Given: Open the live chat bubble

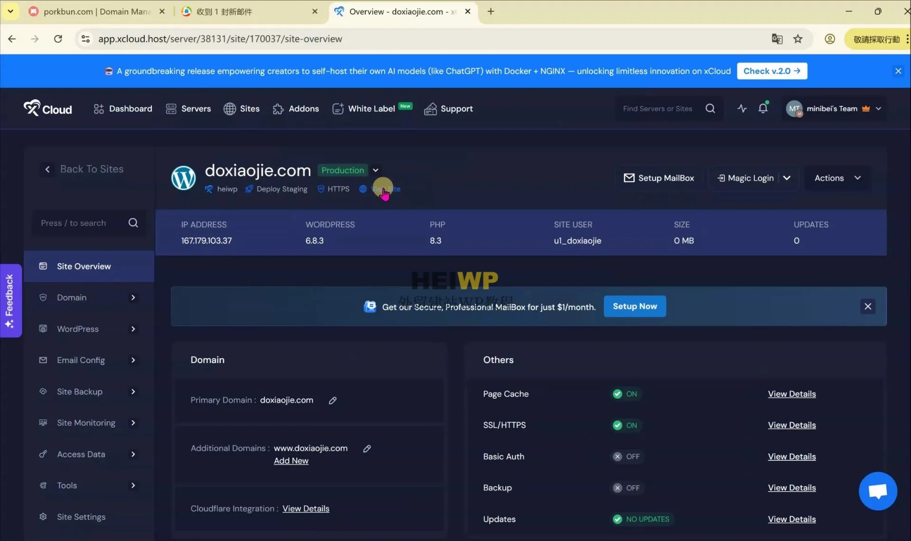Looking at the screenshot, I should click(x=877, y=491).
